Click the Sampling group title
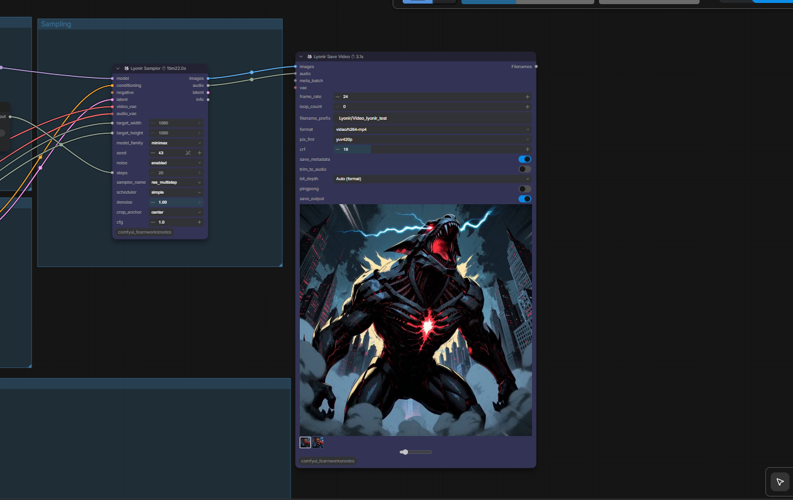The height and width of the screenshot is (500, 793). (x=56, y=24)
